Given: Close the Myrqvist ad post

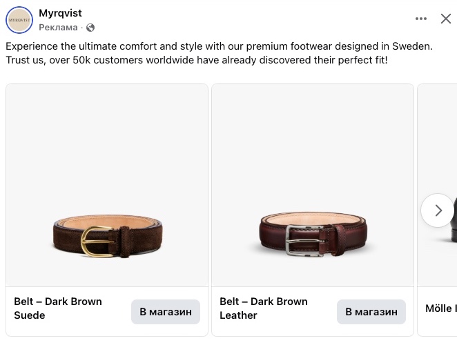Looking at the screenshot, I should [x=446, y=19].
